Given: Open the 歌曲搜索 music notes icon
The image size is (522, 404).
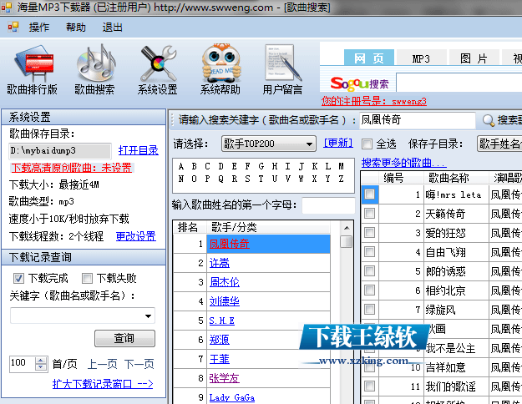Looking at the screenshot, I should (x=94, y=69).
